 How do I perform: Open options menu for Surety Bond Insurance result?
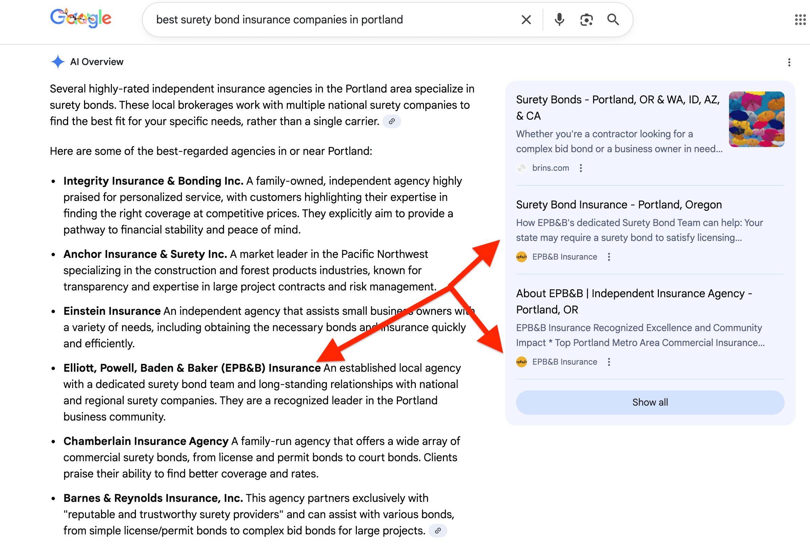(609, 257)
